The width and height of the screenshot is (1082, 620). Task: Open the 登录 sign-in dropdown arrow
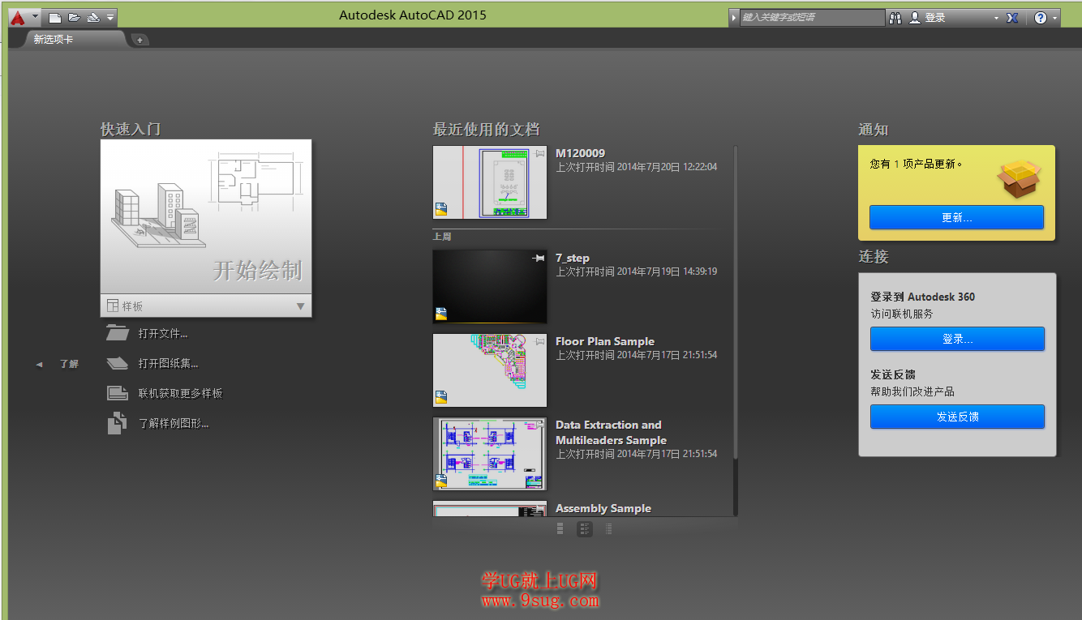[x=997, y=18]
